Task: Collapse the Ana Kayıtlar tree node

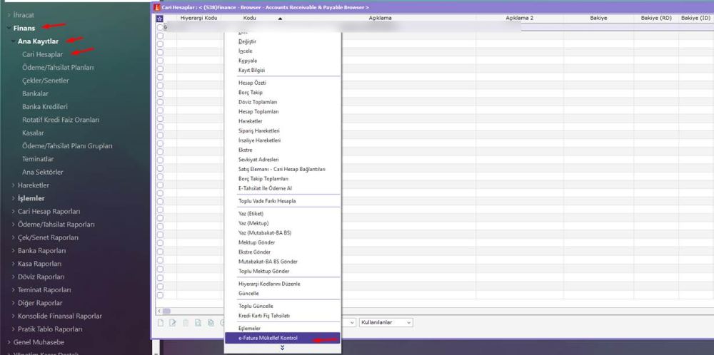Action: click(x=14, y=41)
